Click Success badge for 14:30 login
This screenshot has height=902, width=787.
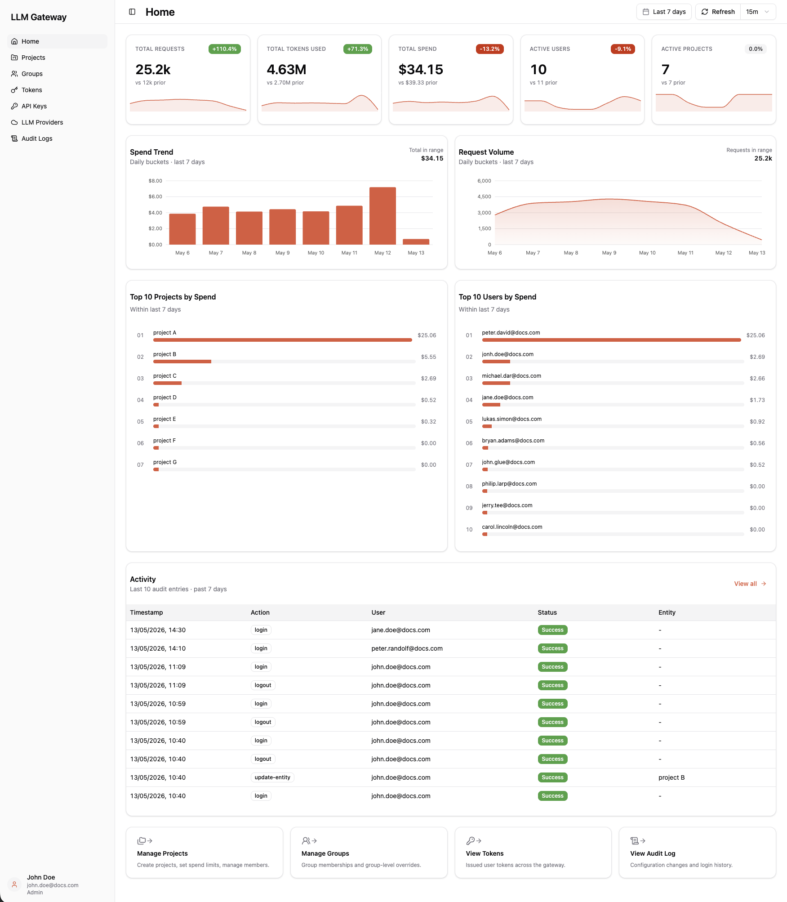(x=552, y=630)
